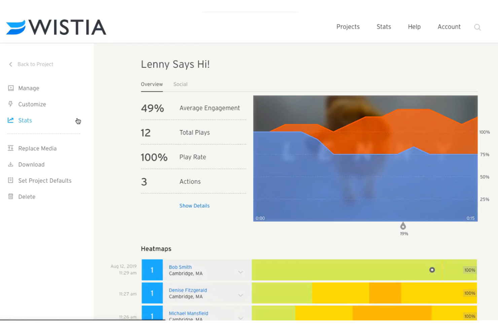Open the Account menu
This screenshot has height=332, width=498.
(x=449, y=27)
